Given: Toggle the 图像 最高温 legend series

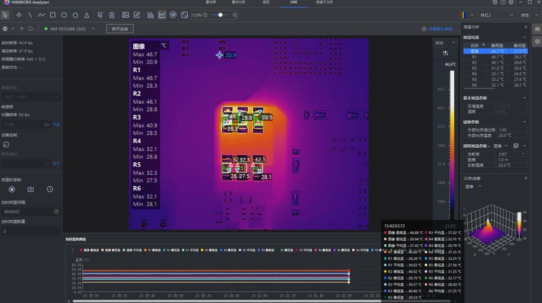Looking at the screenshot, I should [89, 250].
